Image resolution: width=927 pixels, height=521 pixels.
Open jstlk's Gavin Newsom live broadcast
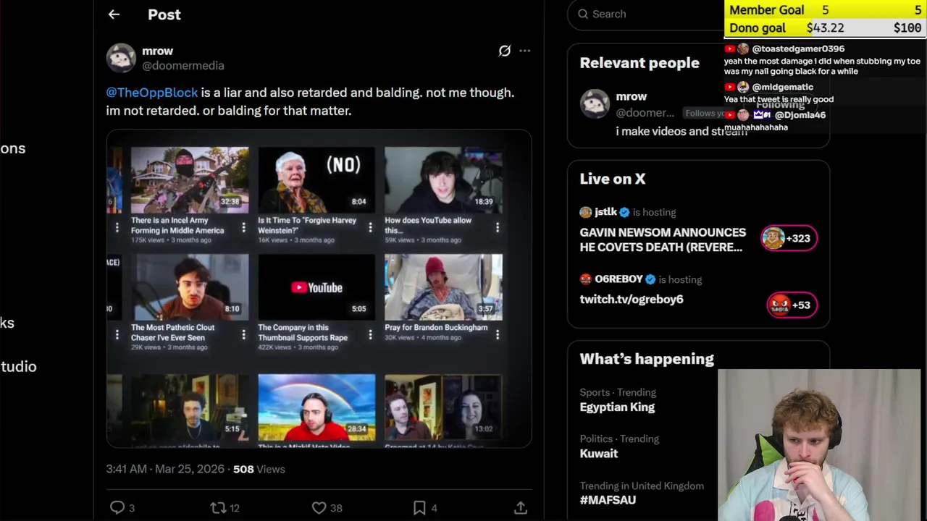[661, 240]
